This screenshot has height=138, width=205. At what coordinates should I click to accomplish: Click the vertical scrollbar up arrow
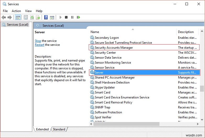[x=202, y=31]
